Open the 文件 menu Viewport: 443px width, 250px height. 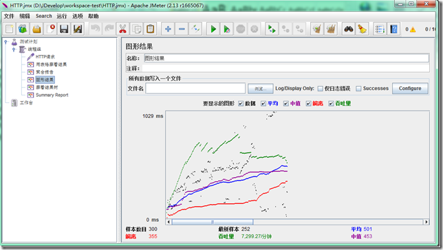click(9, 16)
